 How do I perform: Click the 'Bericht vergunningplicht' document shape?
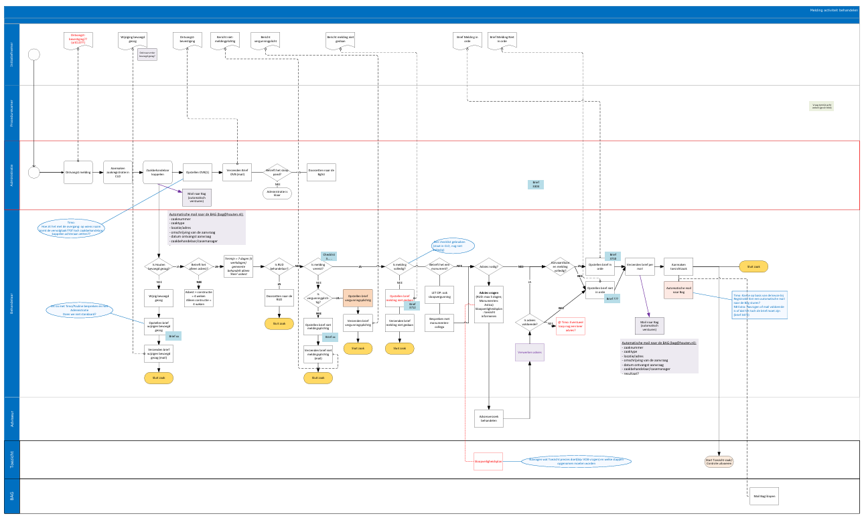pyautogui.click(x=265, y=39)
